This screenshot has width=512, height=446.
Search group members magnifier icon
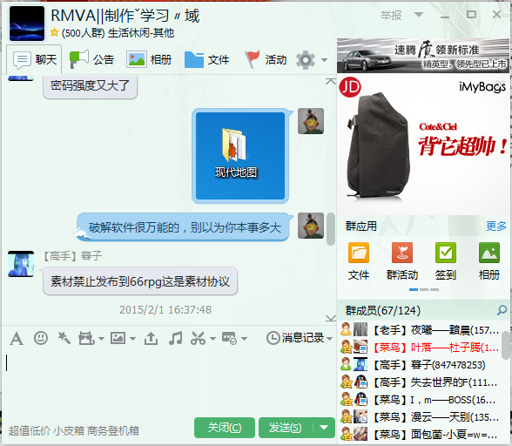click(x=502, y=310)
